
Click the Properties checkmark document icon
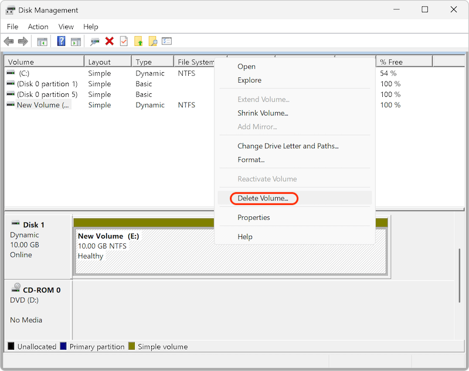(124, 41)
